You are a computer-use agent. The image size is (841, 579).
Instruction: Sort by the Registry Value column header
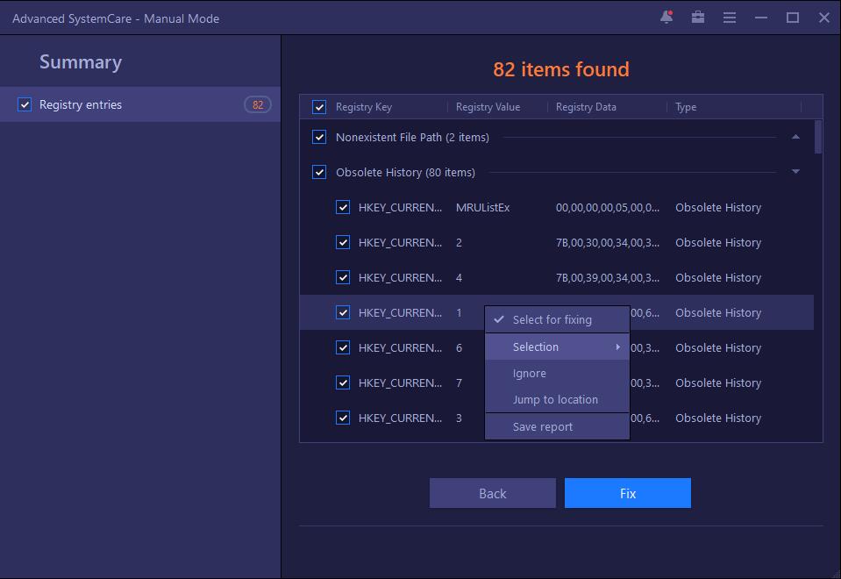488,107
